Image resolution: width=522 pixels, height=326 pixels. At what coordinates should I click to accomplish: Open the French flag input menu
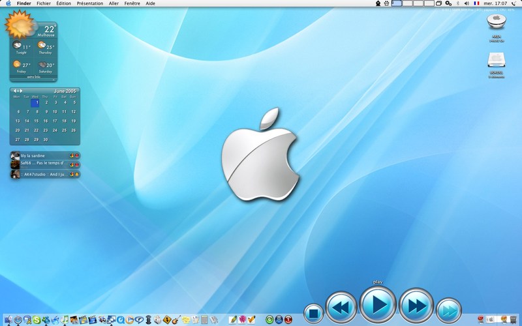tap(476, 3)
